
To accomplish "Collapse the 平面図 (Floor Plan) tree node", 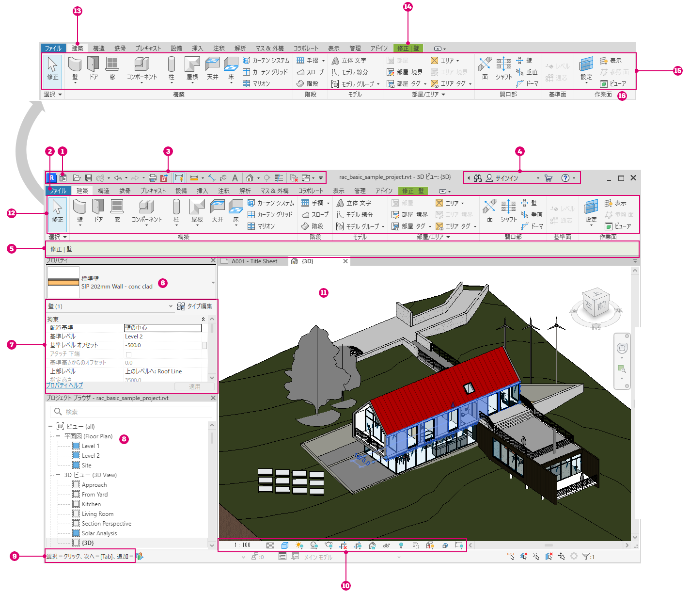I will [x=58, y=436].
